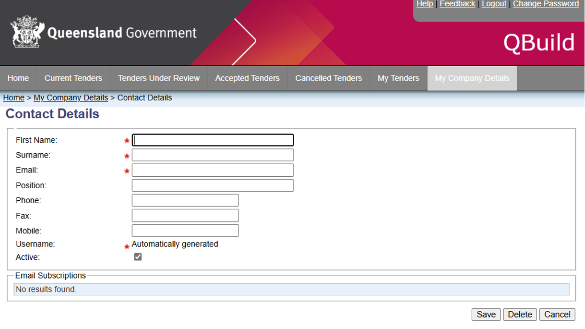Switch to Accepted Tenders tab

(247, 78)
